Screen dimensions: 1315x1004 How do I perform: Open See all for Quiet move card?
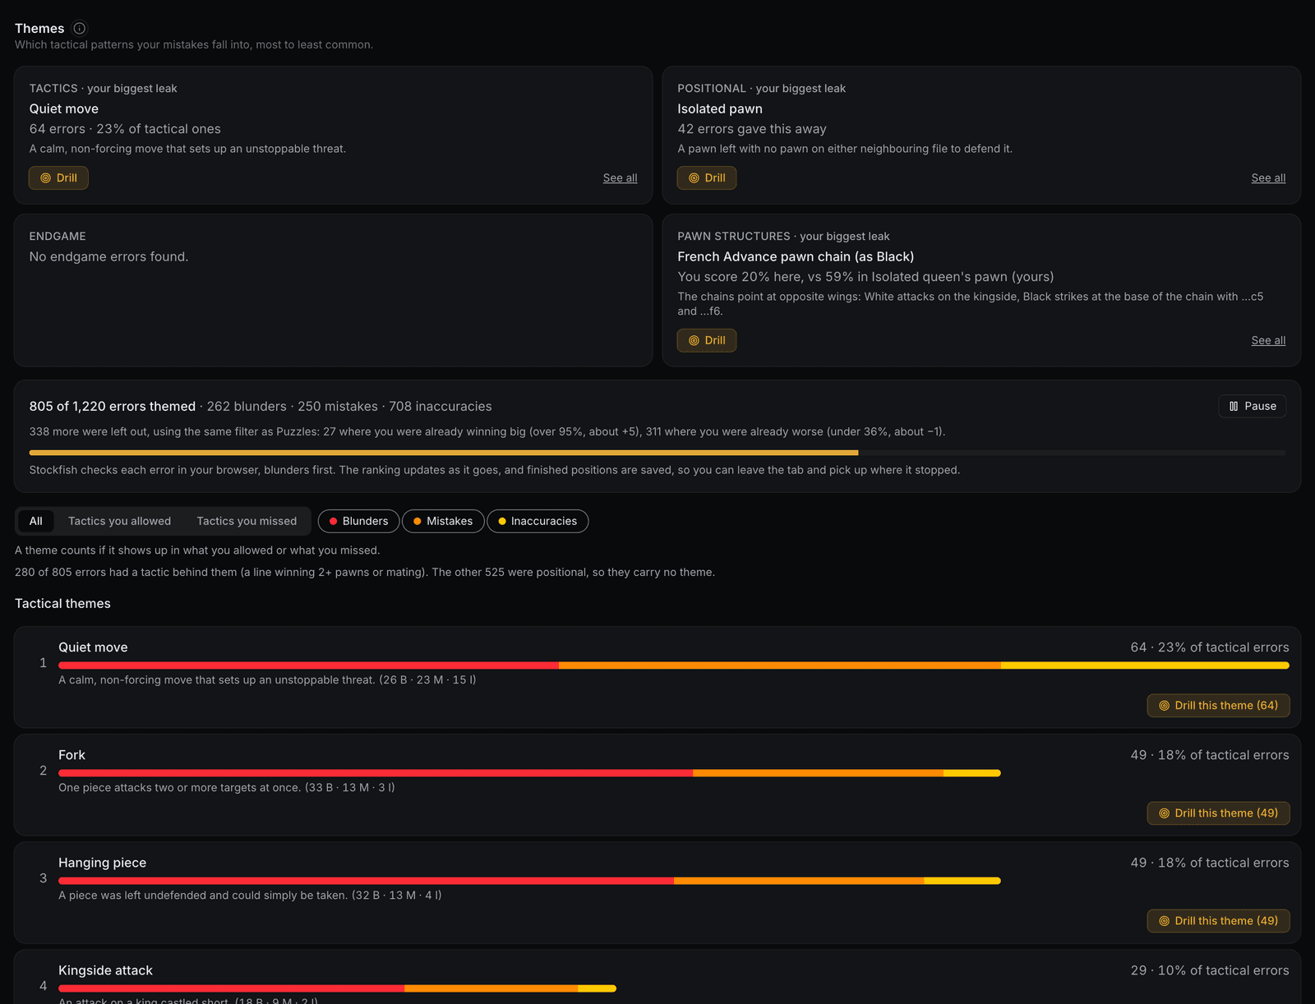[621, 178]
